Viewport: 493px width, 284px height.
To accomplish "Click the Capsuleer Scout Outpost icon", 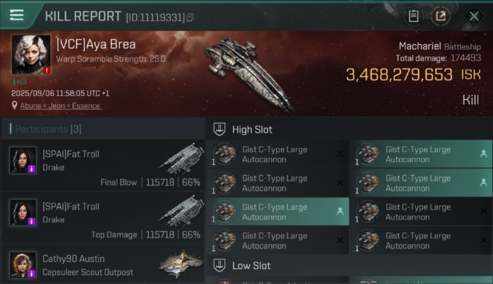I will 181,264.
